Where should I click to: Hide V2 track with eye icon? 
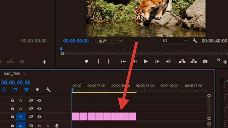(x=40, y=108)
